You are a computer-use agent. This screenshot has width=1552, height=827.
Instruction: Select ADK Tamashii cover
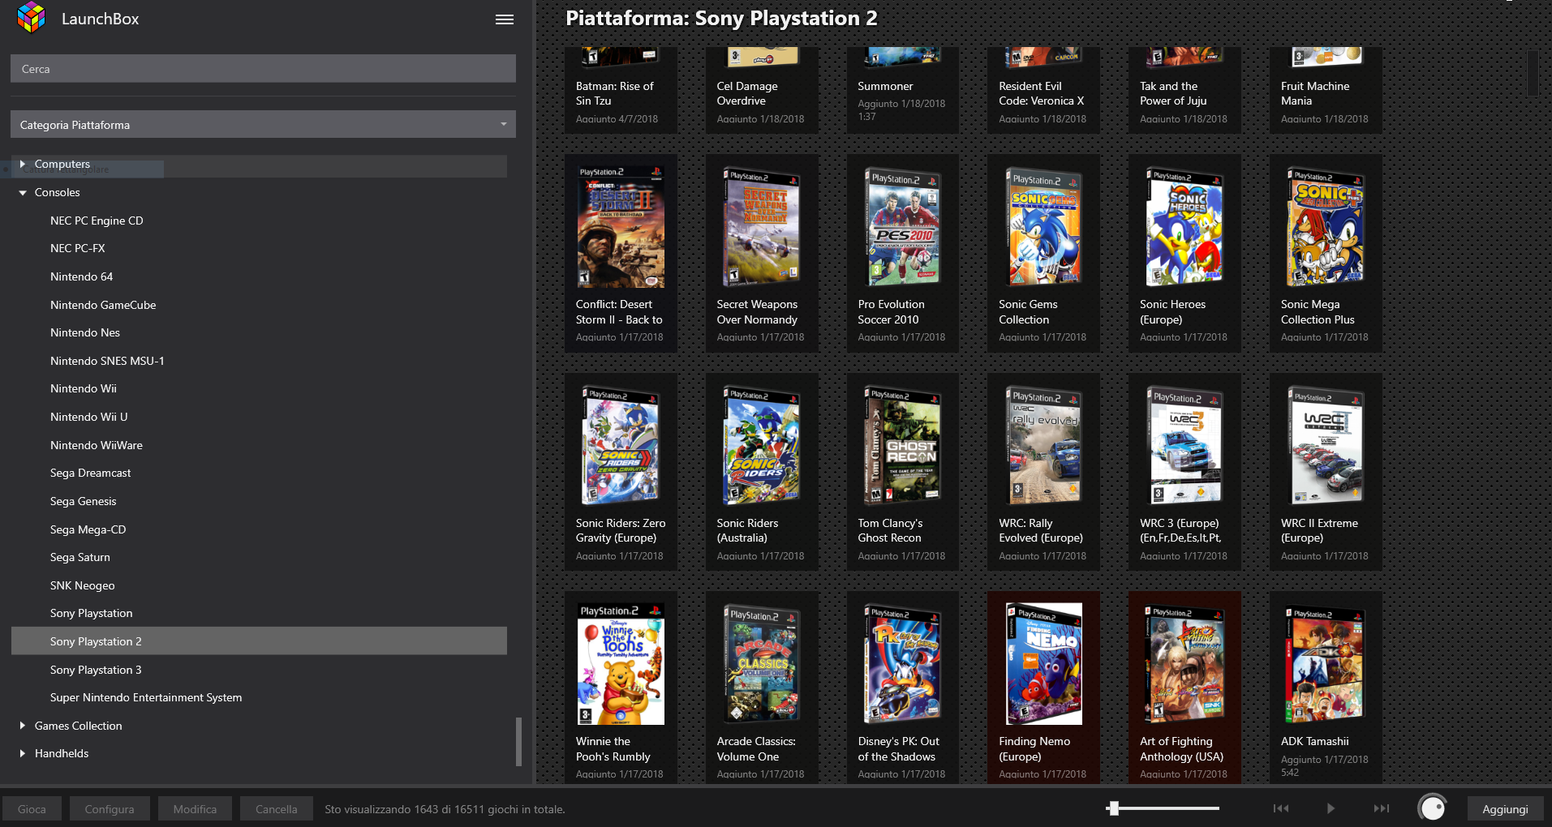[1326, 663]
